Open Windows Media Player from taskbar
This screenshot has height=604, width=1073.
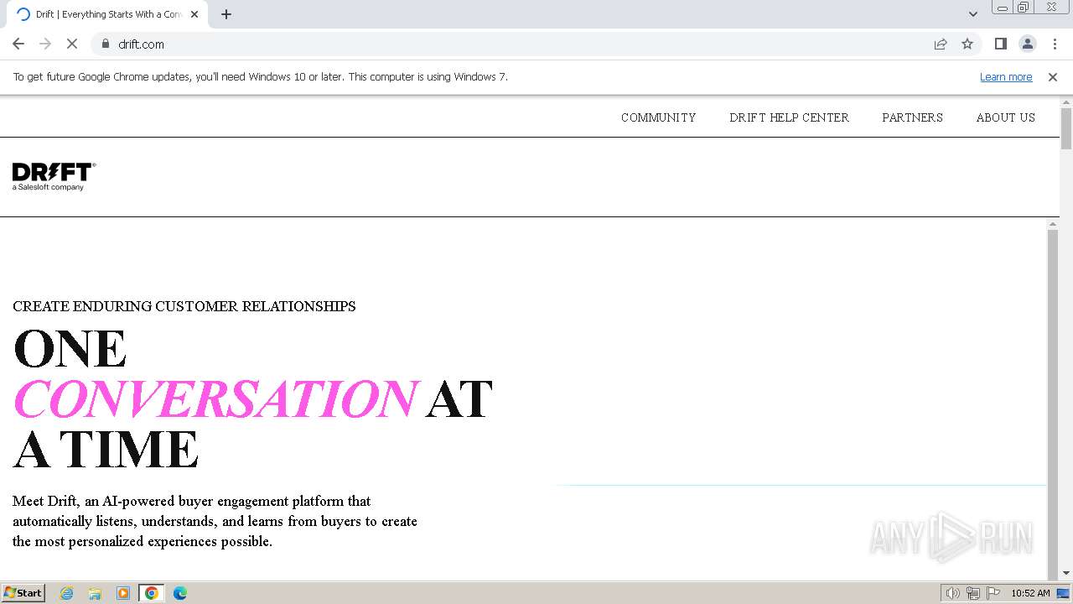123,593
